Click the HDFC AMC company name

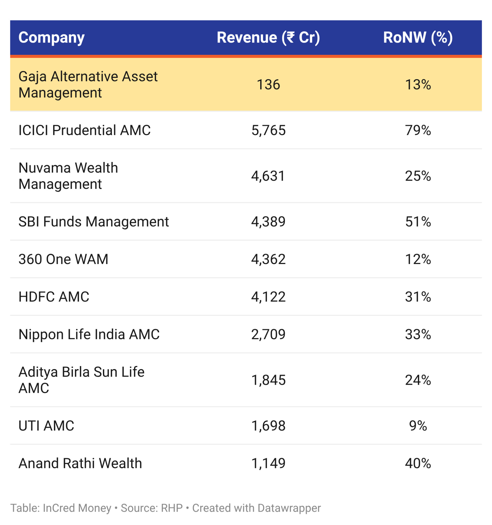click(x=54, y=297)
